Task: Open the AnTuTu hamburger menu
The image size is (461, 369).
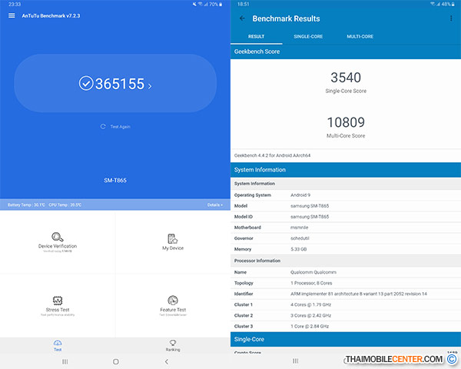Action: coord(12,15)
